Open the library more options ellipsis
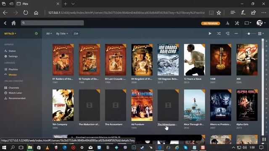The width and height of the screenshot is (269, 151). (236, 34)
